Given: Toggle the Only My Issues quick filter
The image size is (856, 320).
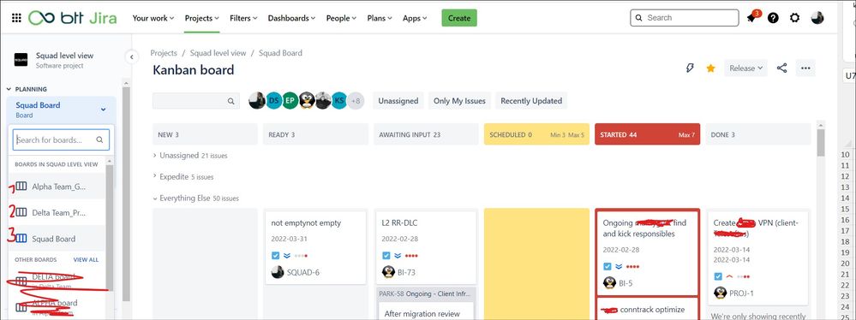Looking at the screenshot, I should 459,101.
